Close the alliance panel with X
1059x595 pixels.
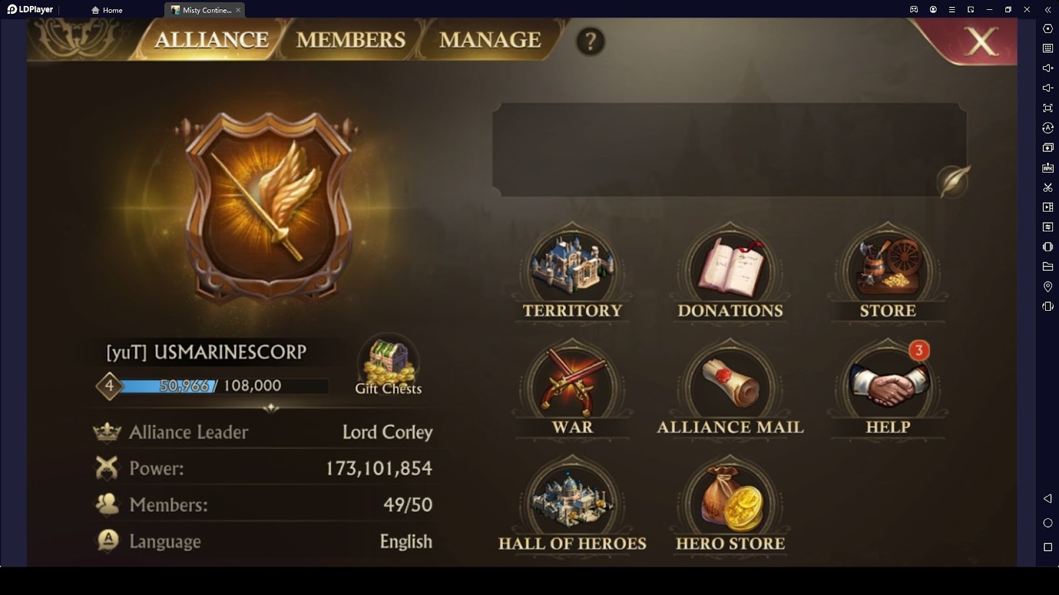click(980, 42)
